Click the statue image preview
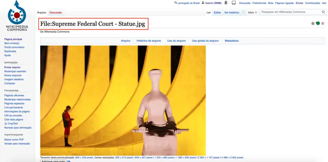 coord(123,100)
